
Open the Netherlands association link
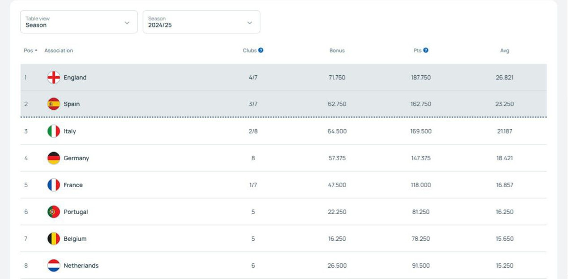tap(81, 266)
